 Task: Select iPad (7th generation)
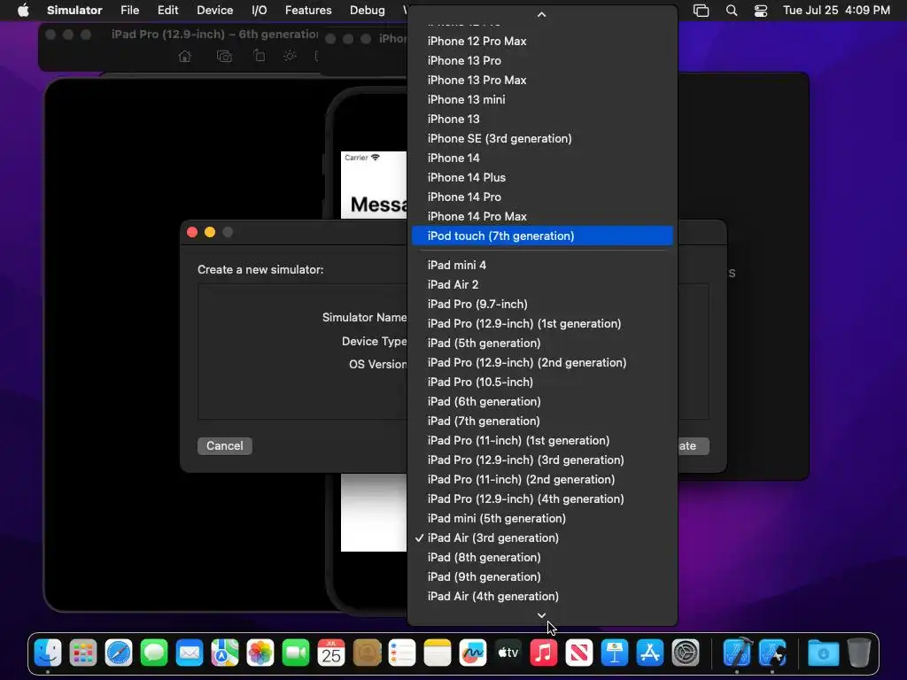[x=542, y=421]
